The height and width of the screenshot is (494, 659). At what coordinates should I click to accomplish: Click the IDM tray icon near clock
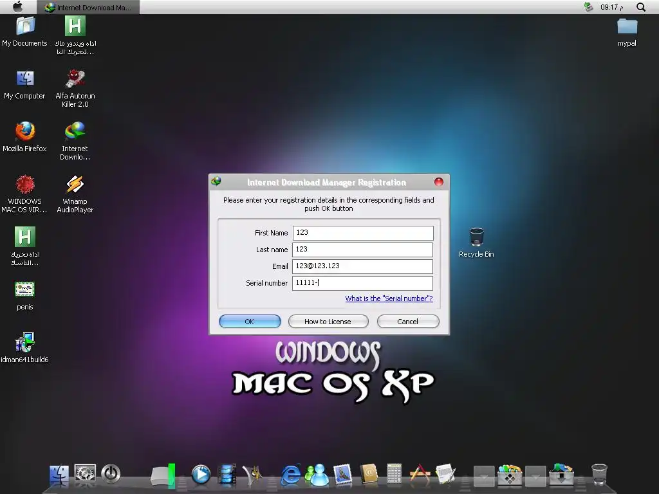point(588,6)
